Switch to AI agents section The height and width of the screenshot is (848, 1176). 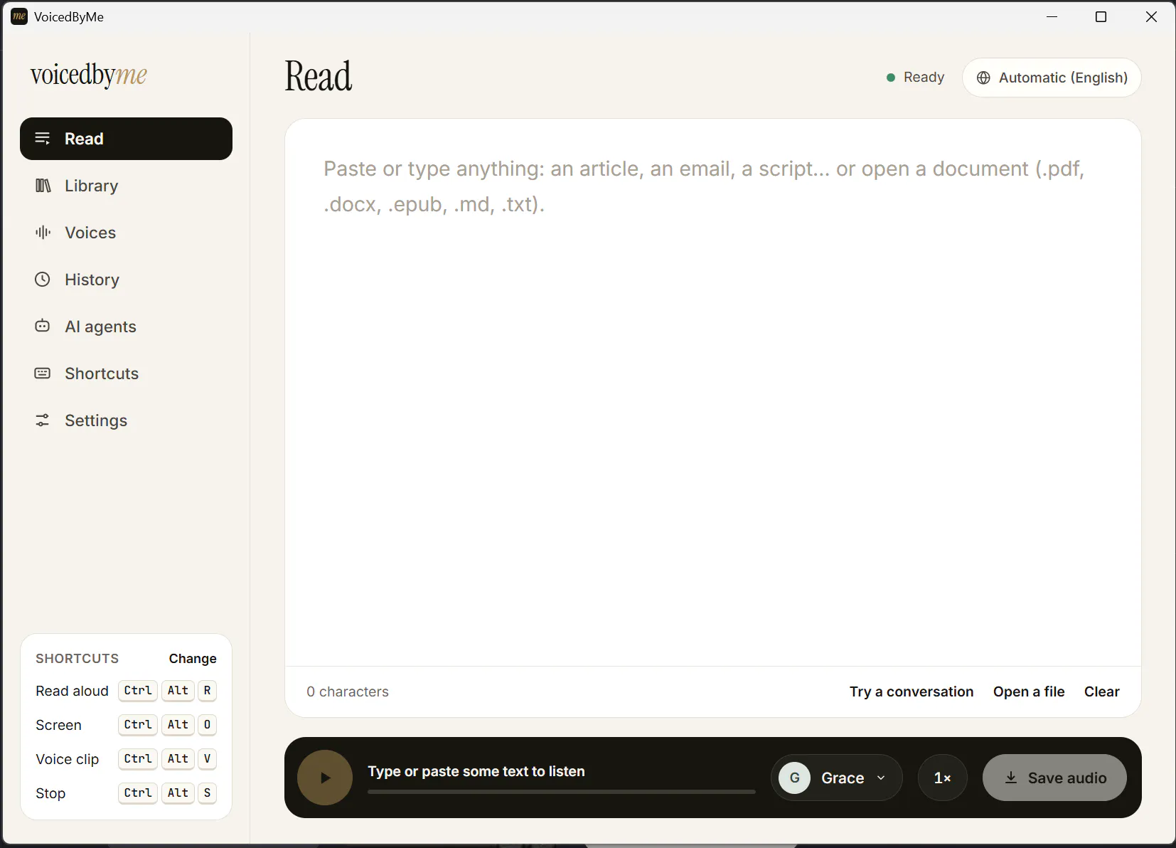click(126, 327)
